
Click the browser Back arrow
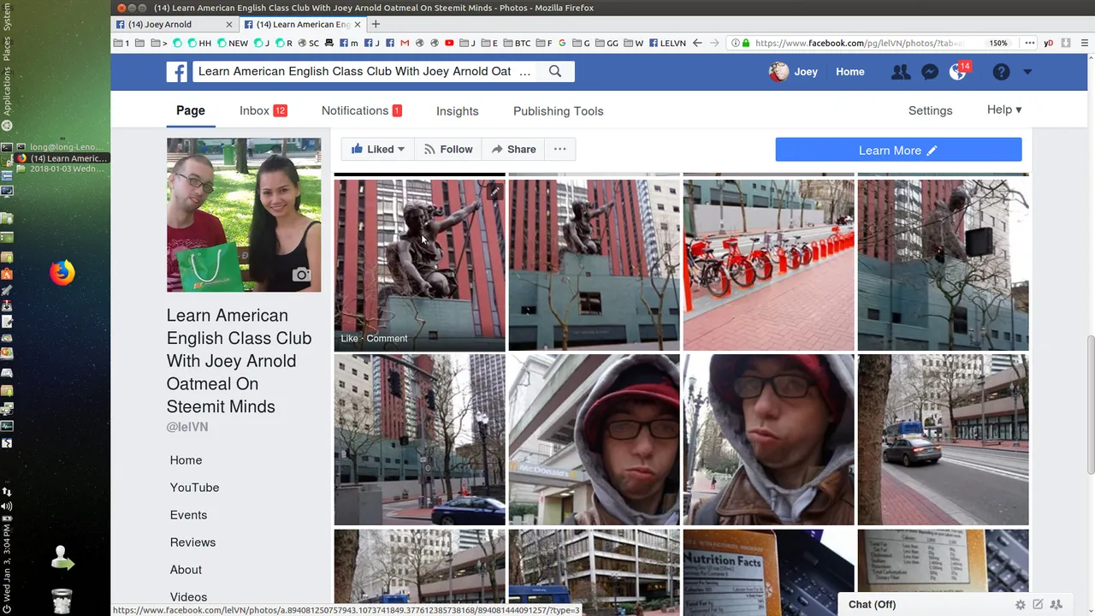(x=697, y=43)
